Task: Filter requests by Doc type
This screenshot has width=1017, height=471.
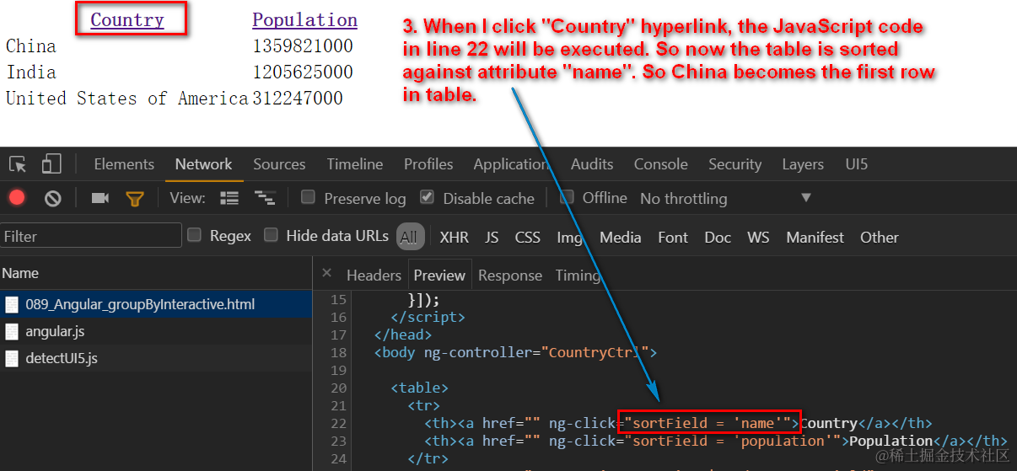Action: click(718, 238)
